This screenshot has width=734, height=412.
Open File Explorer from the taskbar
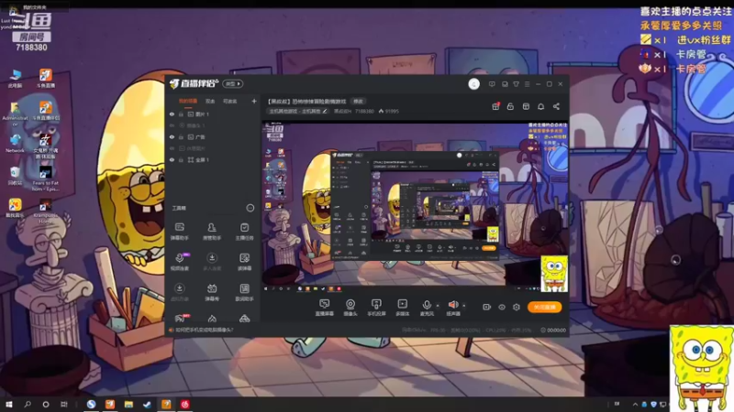(x=128, y=404)
